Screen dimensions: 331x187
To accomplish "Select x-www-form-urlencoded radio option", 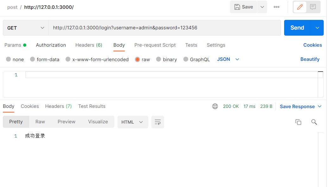I will [x=68, y=59].
